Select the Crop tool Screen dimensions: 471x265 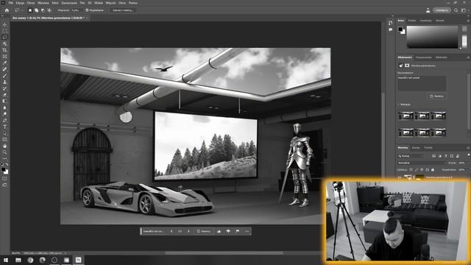pyautogui.click(x=4, y=50)
